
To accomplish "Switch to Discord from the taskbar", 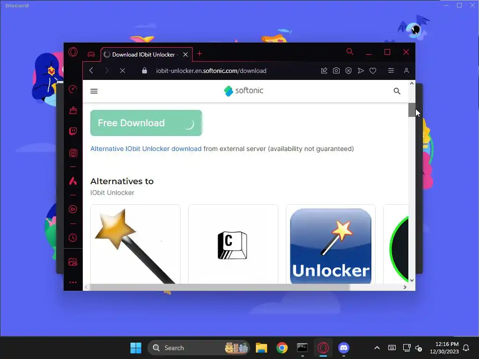I will pos(344,348).
